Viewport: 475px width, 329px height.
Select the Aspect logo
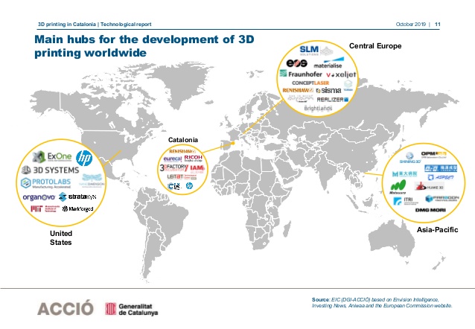(441, 178)
